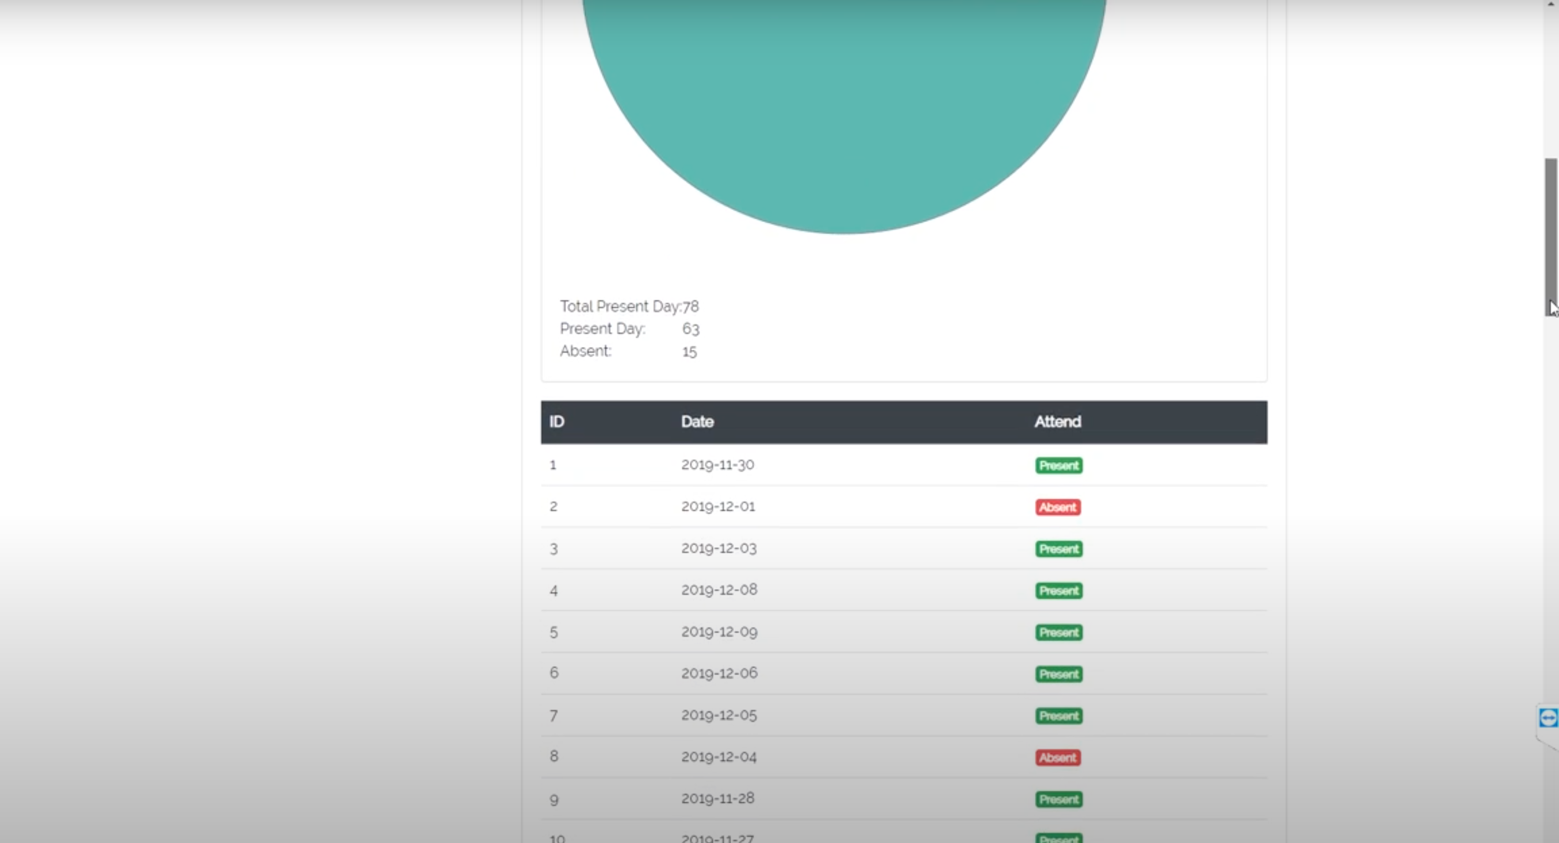Click the Date column header
The image size is (1559, 843).
point(697,421)
